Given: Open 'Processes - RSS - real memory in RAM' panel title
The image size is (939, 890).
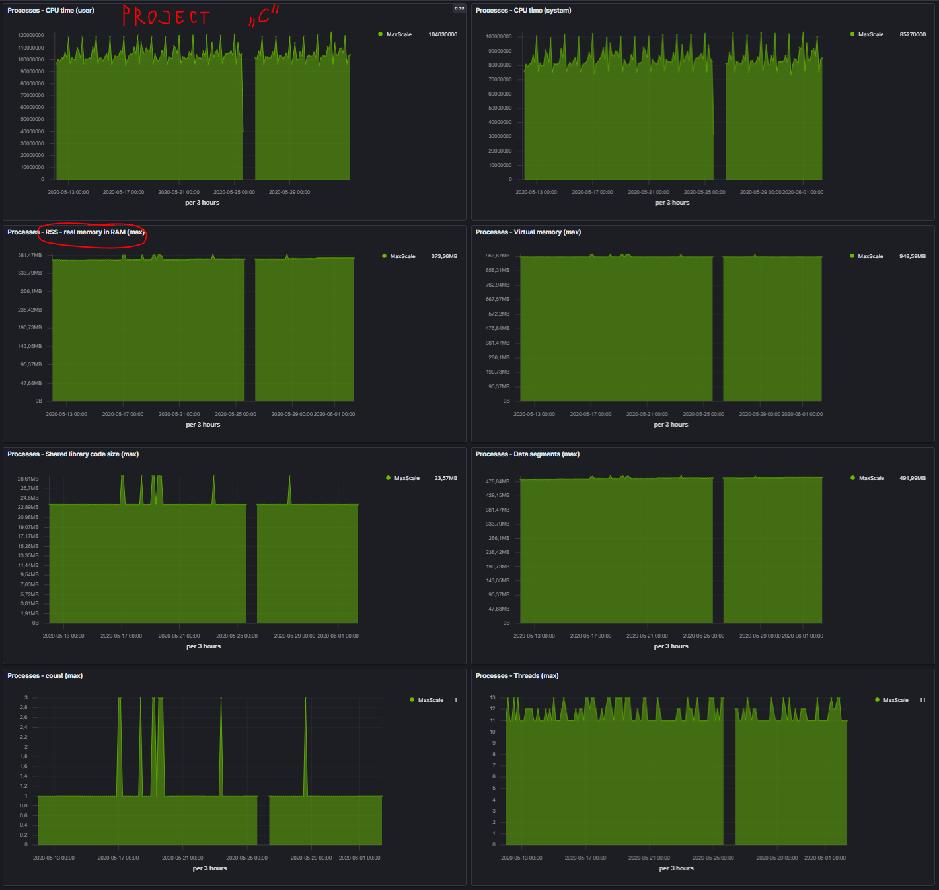Looking at the screenshot, I should tap(76, 232).
